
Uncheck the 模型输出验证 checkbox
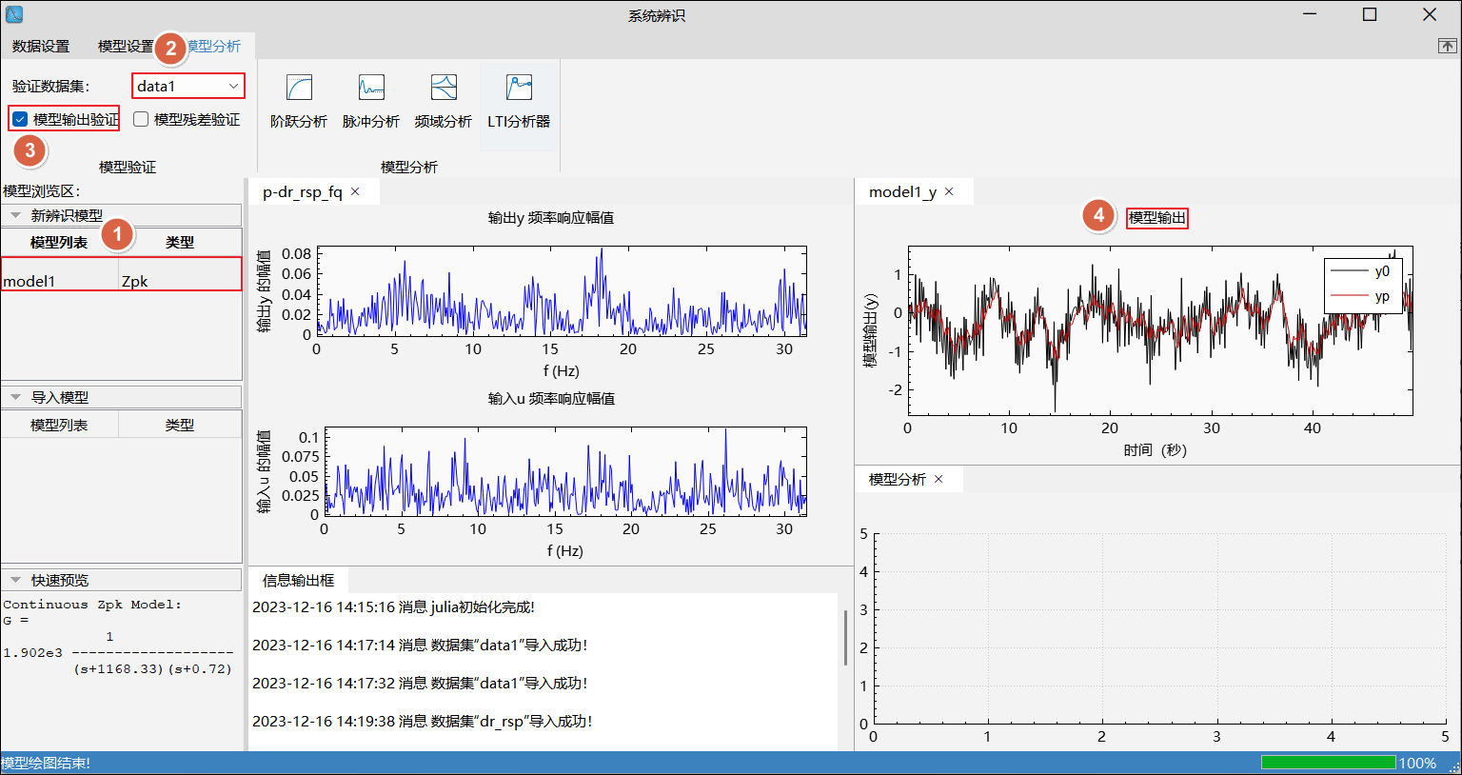click(x=20, y=119)
